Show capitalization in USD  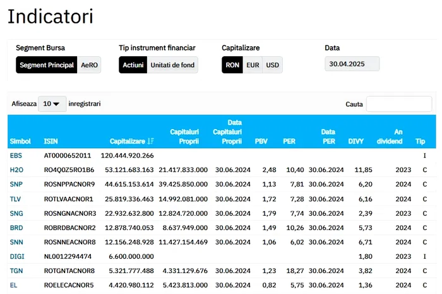[272, 65]
